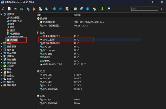Image resolution: width=166 pixels, height=109 pixels.
Task: Click the 1.00 A current value
Action: coord(77,99)
